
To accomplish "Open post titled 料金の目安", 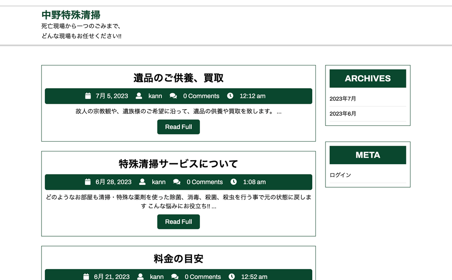I will [179, 259].
